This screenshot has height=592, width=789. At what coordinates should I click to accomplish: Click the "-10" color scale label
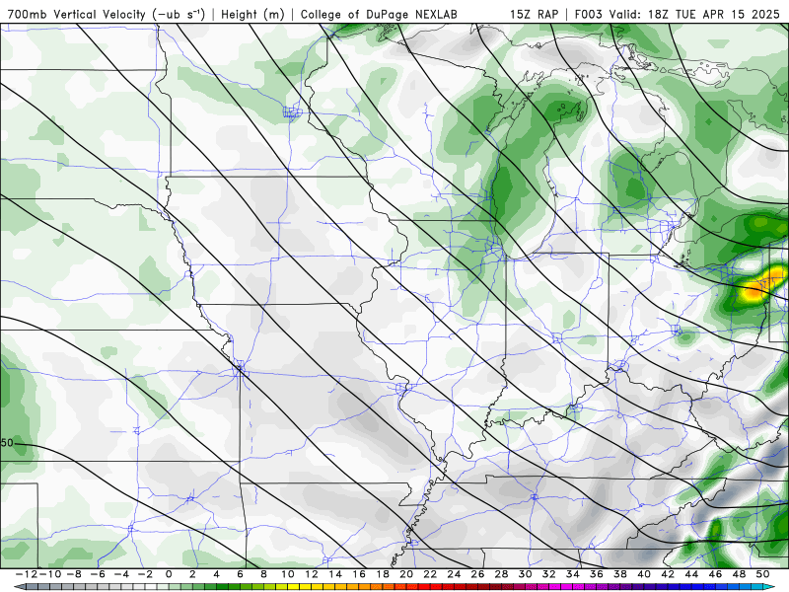point(49,574)
